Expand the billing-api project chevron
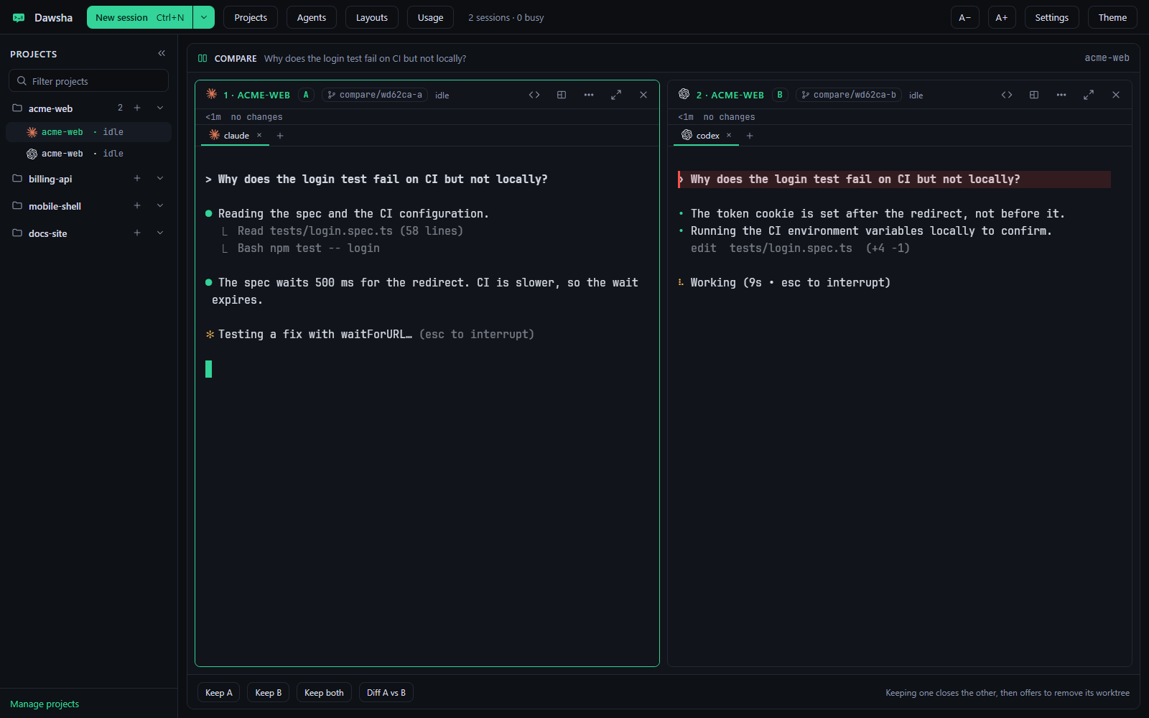Viewport: 1149px width, 718px height. [160, 178]
